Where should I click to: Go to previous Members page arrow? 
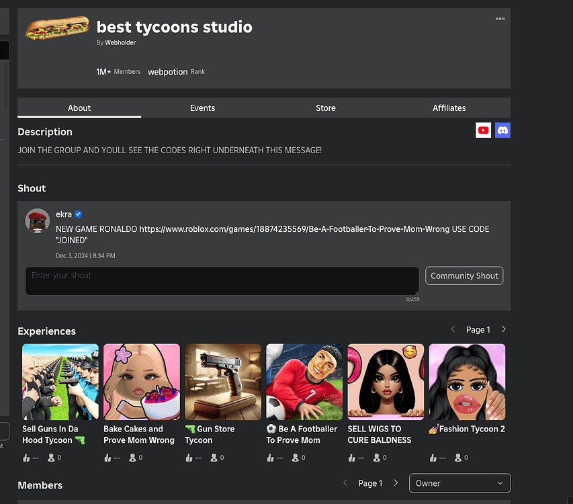click(345, 482)
